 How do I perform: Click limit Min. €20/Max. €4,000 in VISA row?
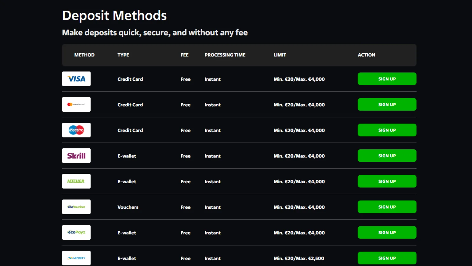299,79
